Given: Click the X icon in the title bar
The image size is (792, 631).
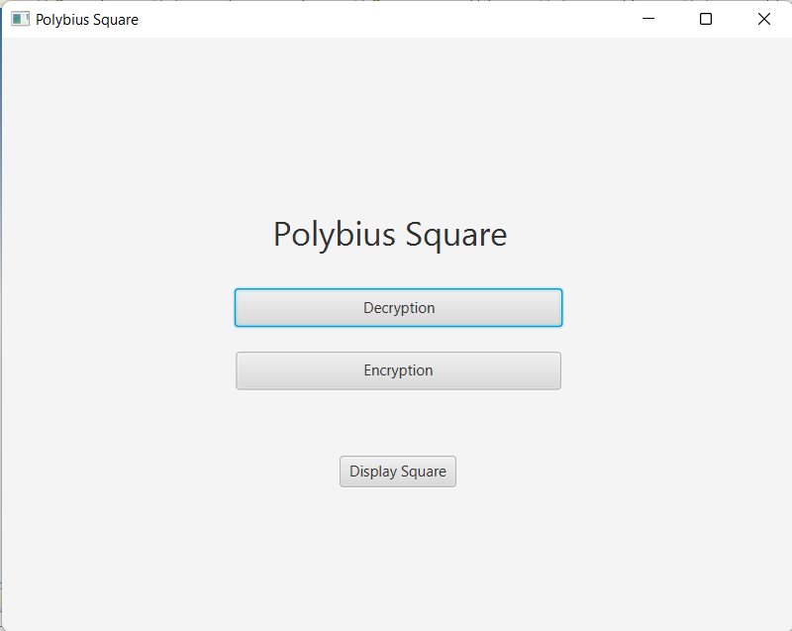Looking at the screenshot, I should pos(763,19).
